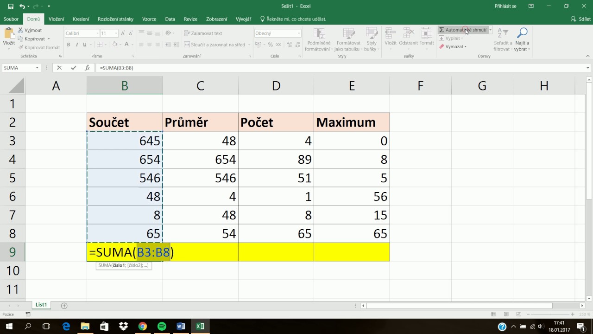Open Word from the taskbar
Image resolution: width=593 pixels, height=334 pixels.
(x=181, y=326)
